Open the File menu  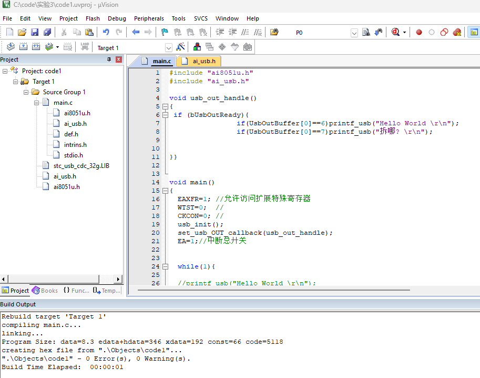tap(7, 18)
